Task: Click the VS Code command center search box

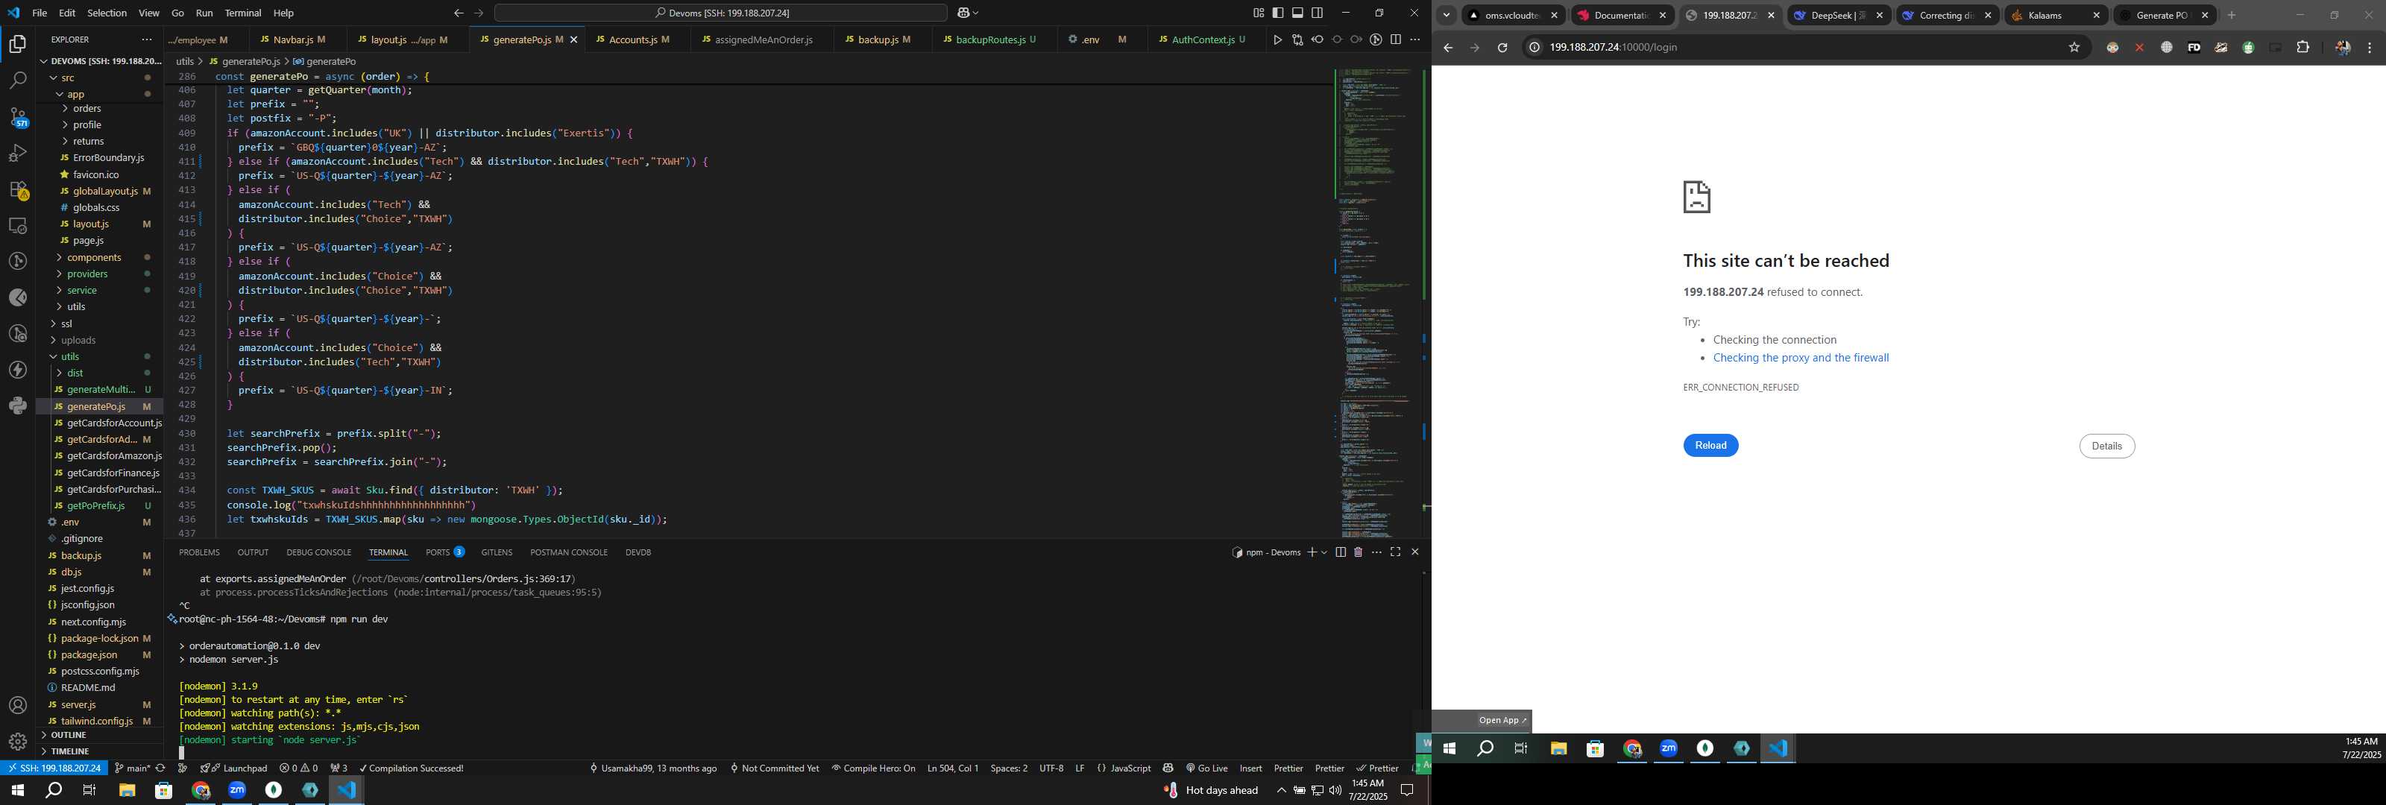Action: pos(720,13)
